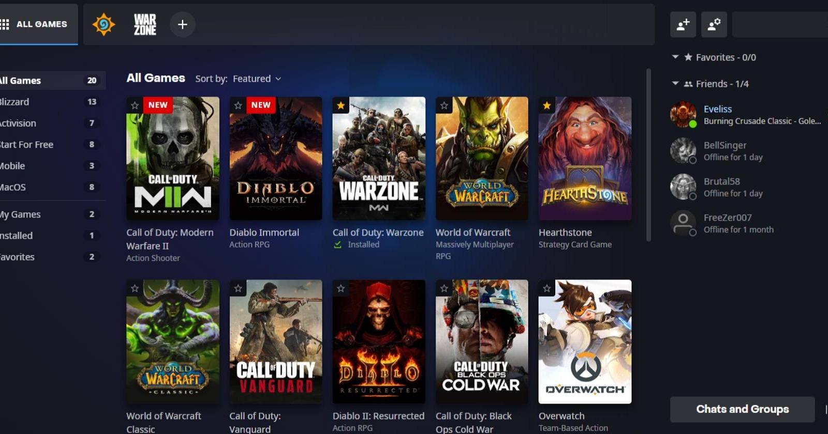Click the Add Friend icon

pos(683,24)
